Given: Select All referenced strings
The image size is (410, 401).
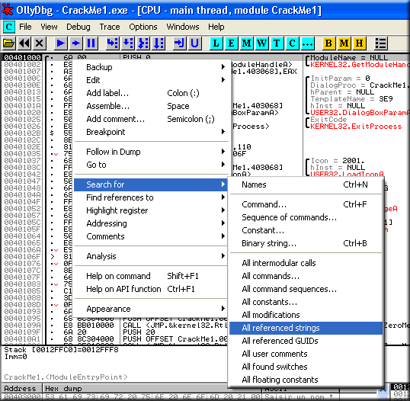Looking at the screenshot, I should [x=306, y=328].
